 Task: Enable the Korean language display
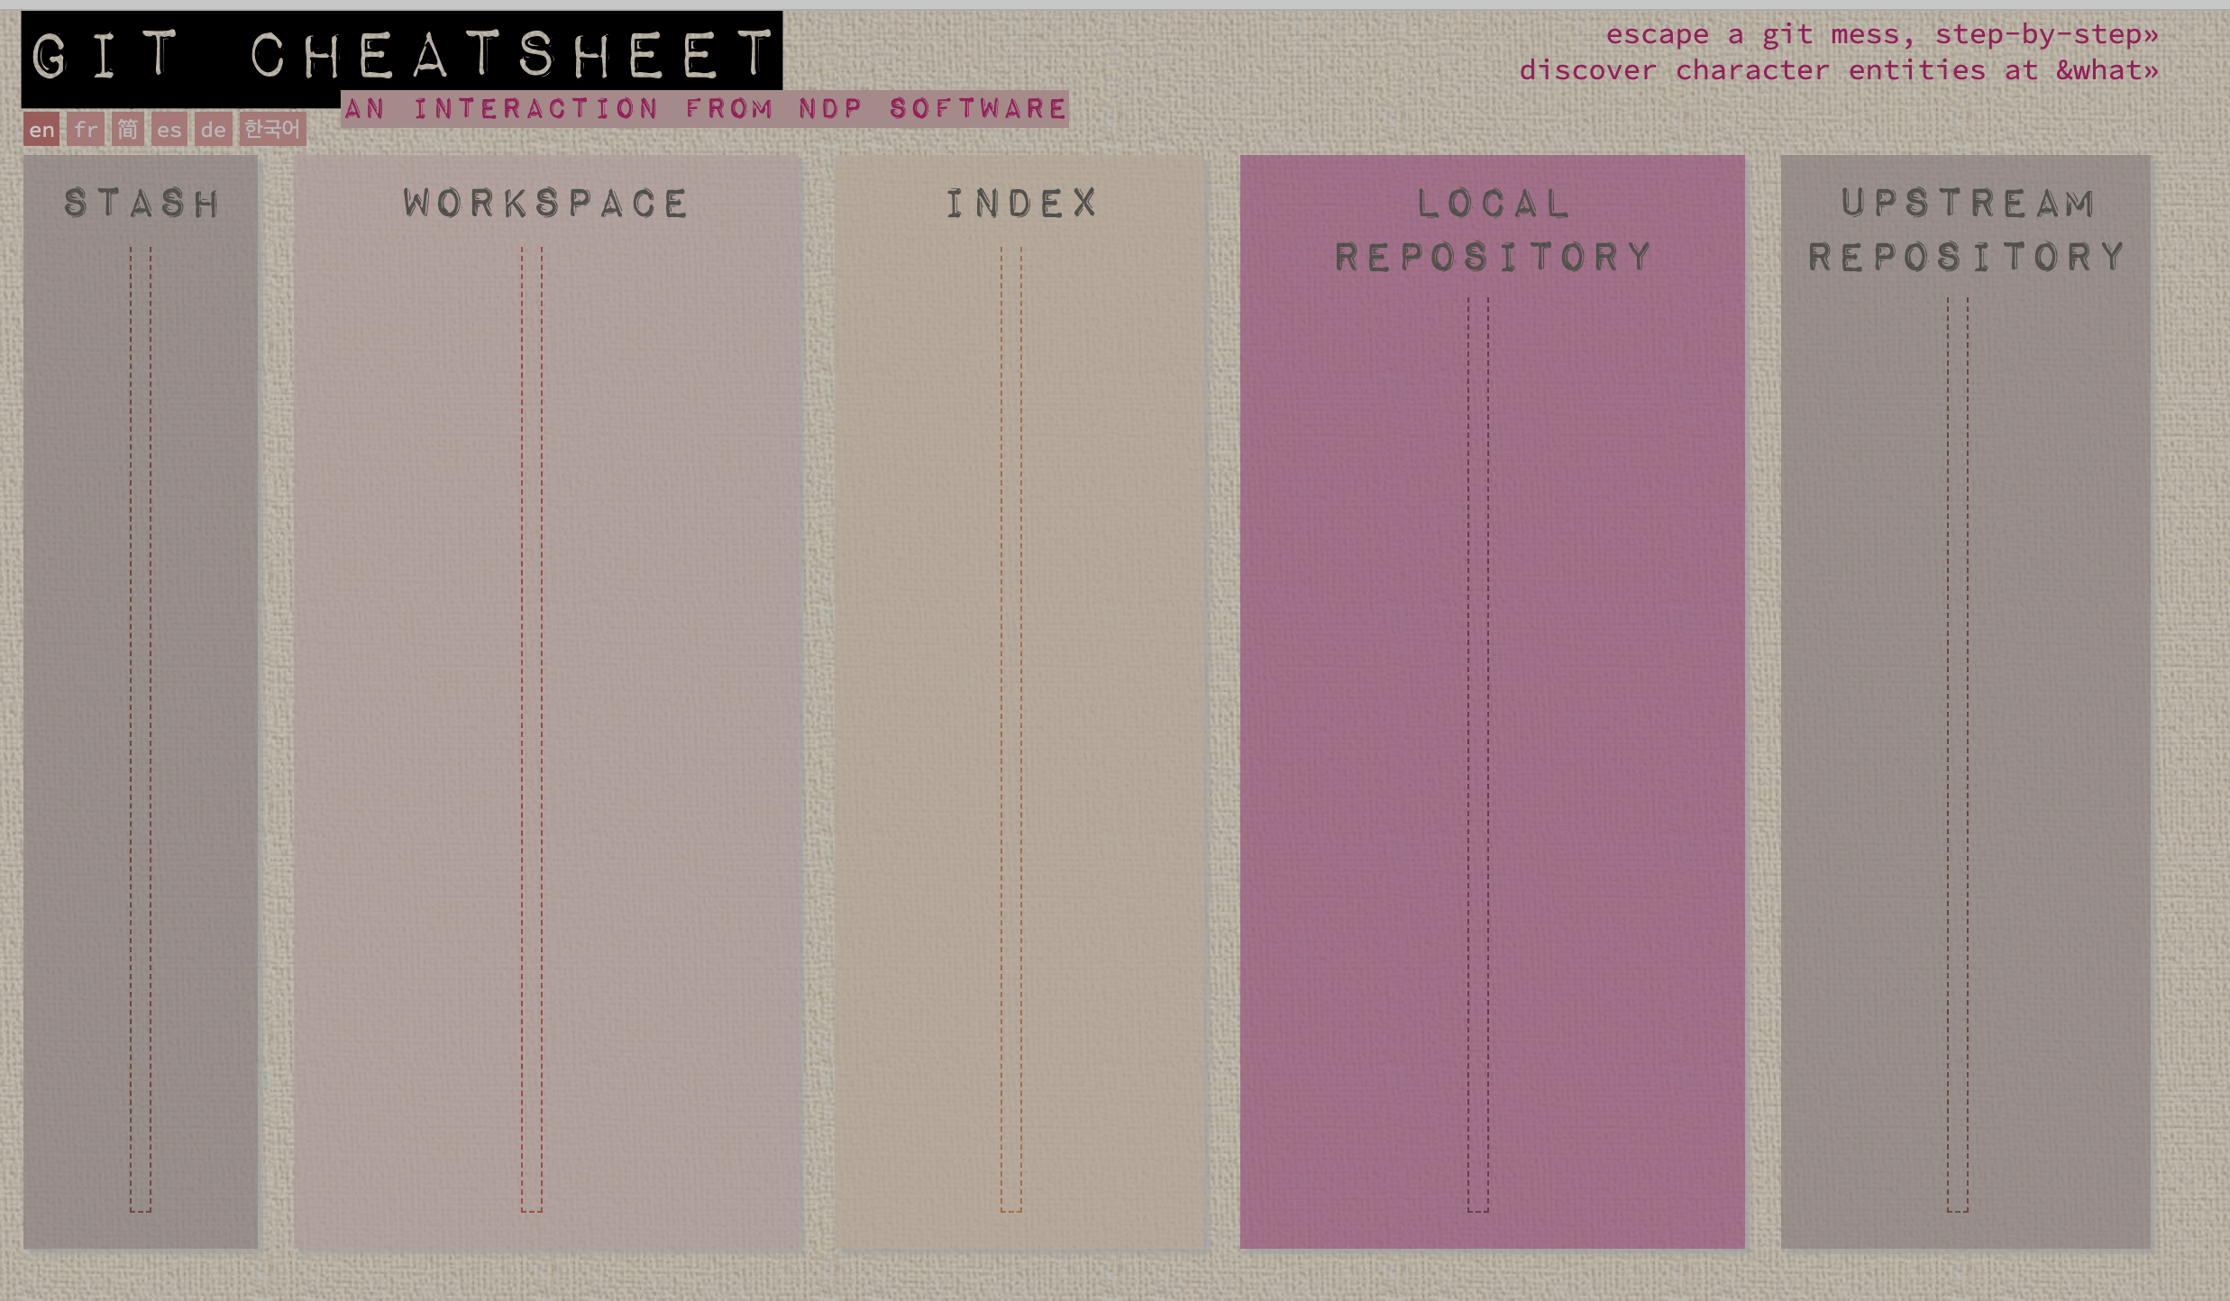click(x=268, y=129)
